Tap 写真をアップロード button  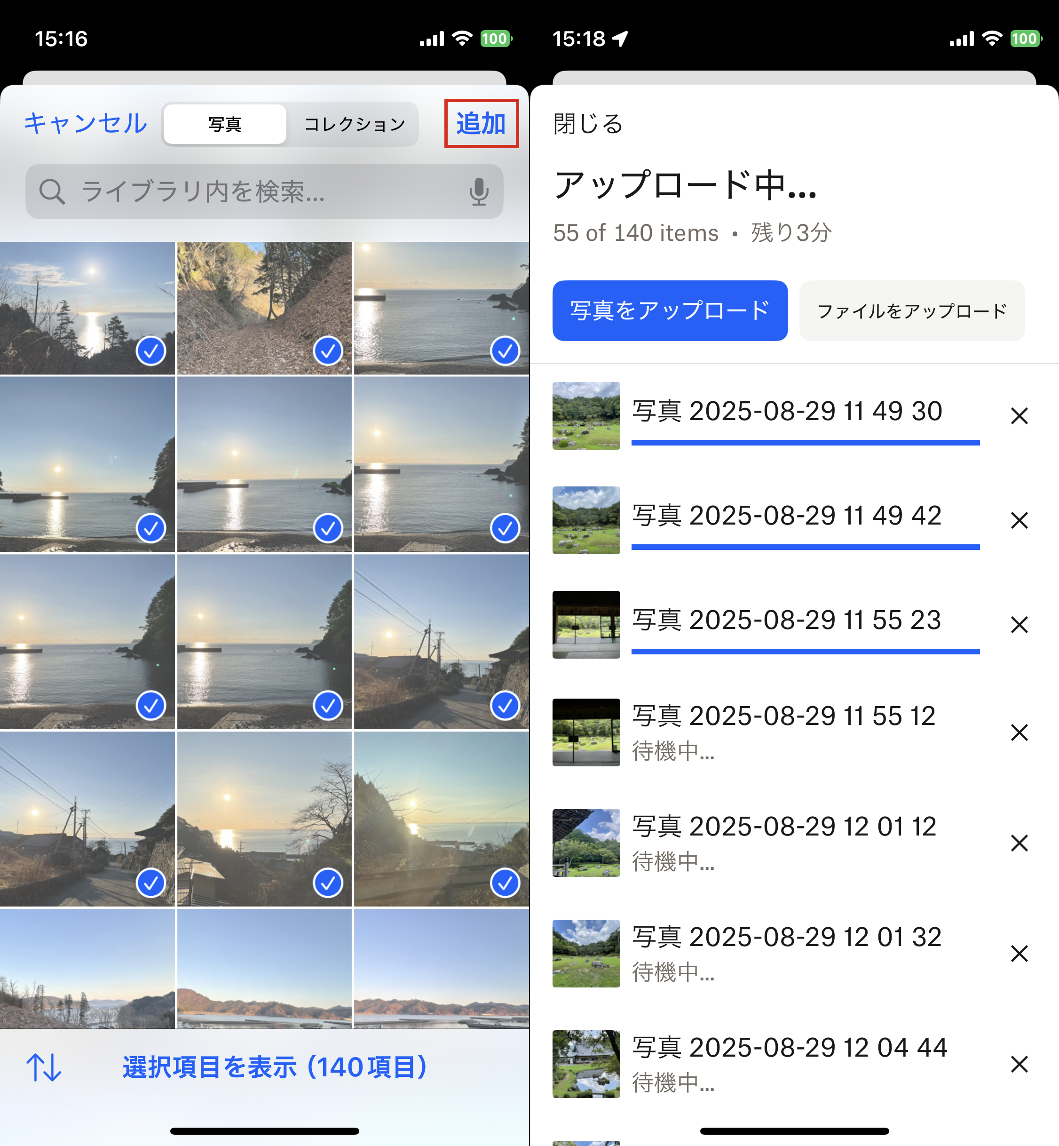pos(669,310)
